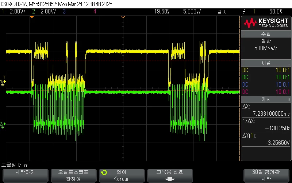The width and height of the screenshot is (292, 183).
Task: Click the orange trigger position marker at top
Action: point(32,17)
